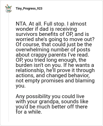Click the line "actions, and changed behavior,"
The width and height of the screenshot is (103, 126).
pyautogui.click(x=53, y=75)
